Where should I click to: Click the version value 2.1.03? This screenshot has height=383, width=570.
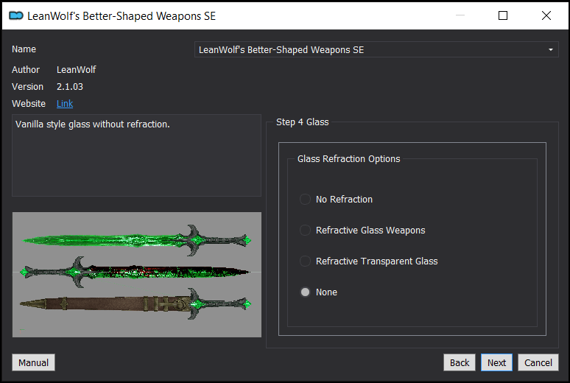click(70, 87)
